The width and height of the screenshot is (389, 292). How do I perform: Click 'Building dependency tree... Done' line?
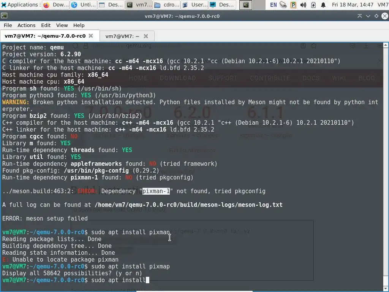point(57,246)
